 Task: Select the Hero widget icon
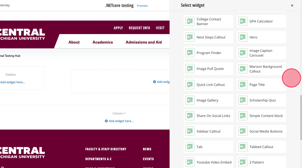coord(243,37)
